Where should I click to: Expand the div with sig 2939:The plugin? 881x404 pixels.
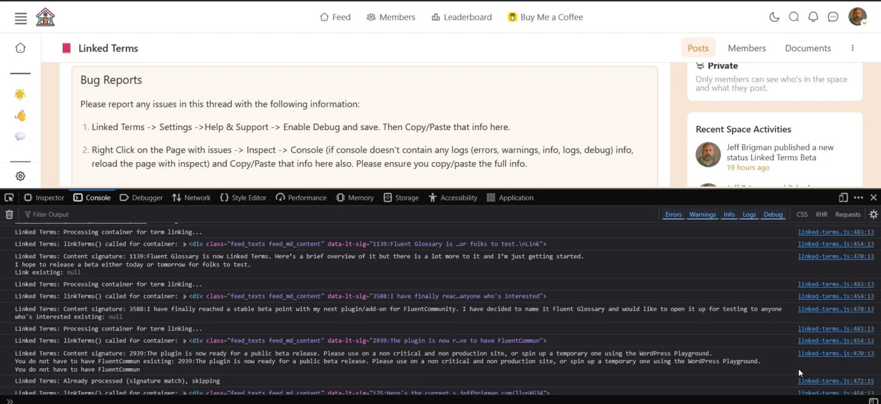(185, 341)
